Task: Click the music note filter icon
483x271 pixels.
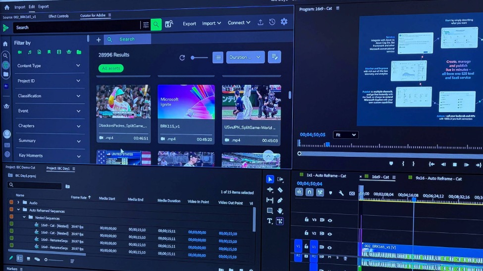Action: 30,52
